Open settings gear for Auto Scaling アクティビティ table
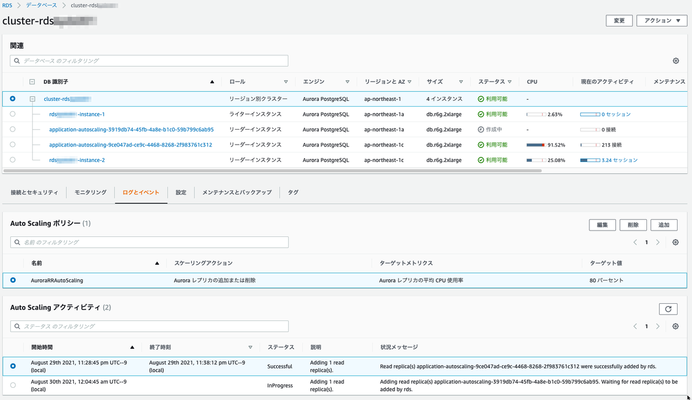The image size is (692, 400). pyautogui.click(x=675, y=326)
